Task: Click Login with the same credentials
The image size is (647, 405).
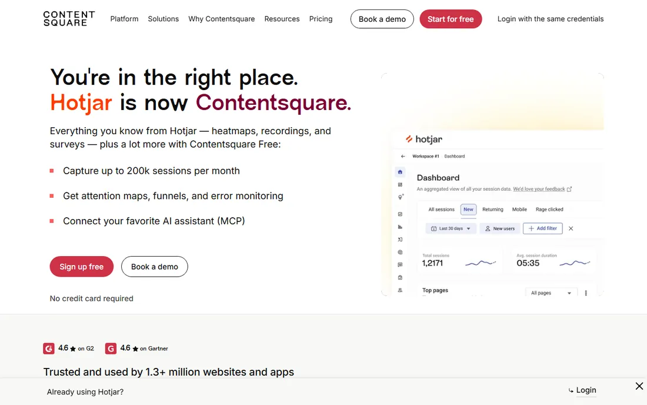Action: (x=551, y=19)
